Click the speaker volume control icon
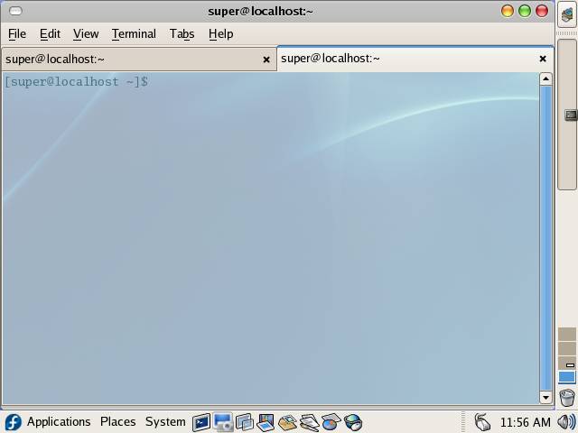Image resolution: width=578 pixels, height=433 pixels. pos(566,422)
